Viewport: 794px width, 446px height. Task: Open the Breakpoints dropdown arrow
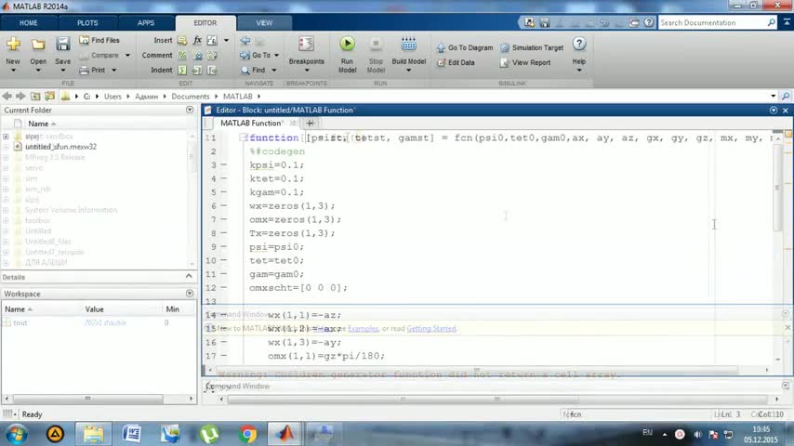[x=307, y=71]
